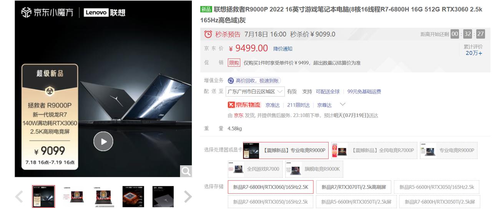Show previous thumbnails with left arrow
Screen dimensions: 492x209
tap(19, 197)
